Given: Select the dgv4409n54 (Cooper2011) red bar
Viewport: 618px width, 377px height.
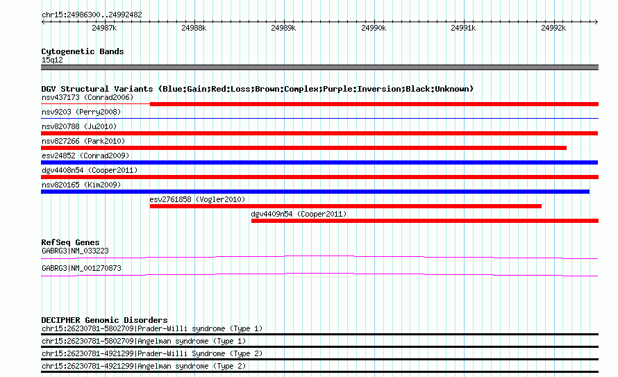Looking at the screenshot, I should (x=425, y=221).
